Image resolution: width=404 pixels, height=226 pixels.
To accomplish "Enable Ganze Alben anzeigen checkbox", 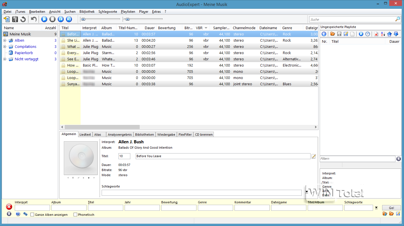I will (32, 215).
